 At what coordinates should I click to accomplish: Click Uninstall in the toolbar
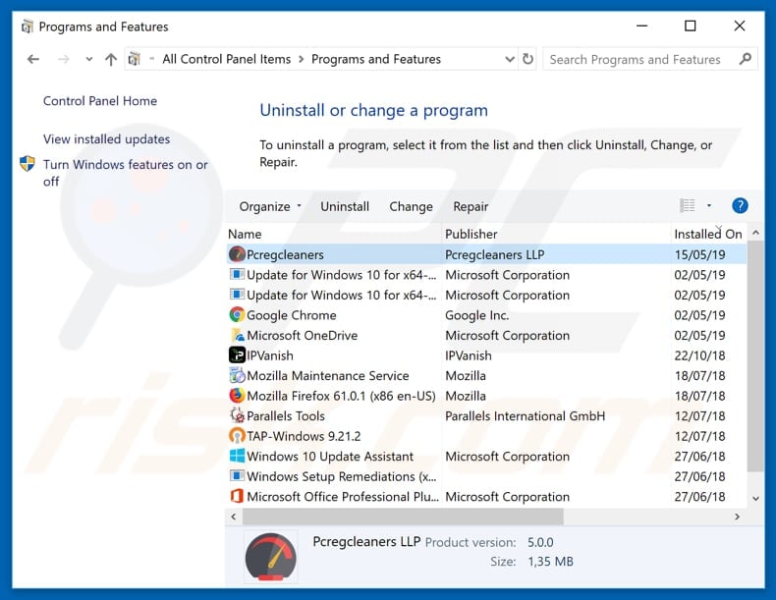[x=345, y=206]
